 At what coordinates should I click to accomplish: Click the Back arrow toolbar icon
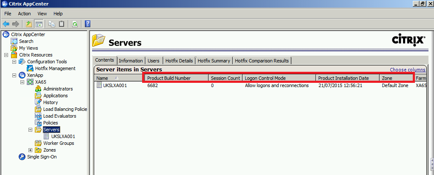click(x=6, y=24)
